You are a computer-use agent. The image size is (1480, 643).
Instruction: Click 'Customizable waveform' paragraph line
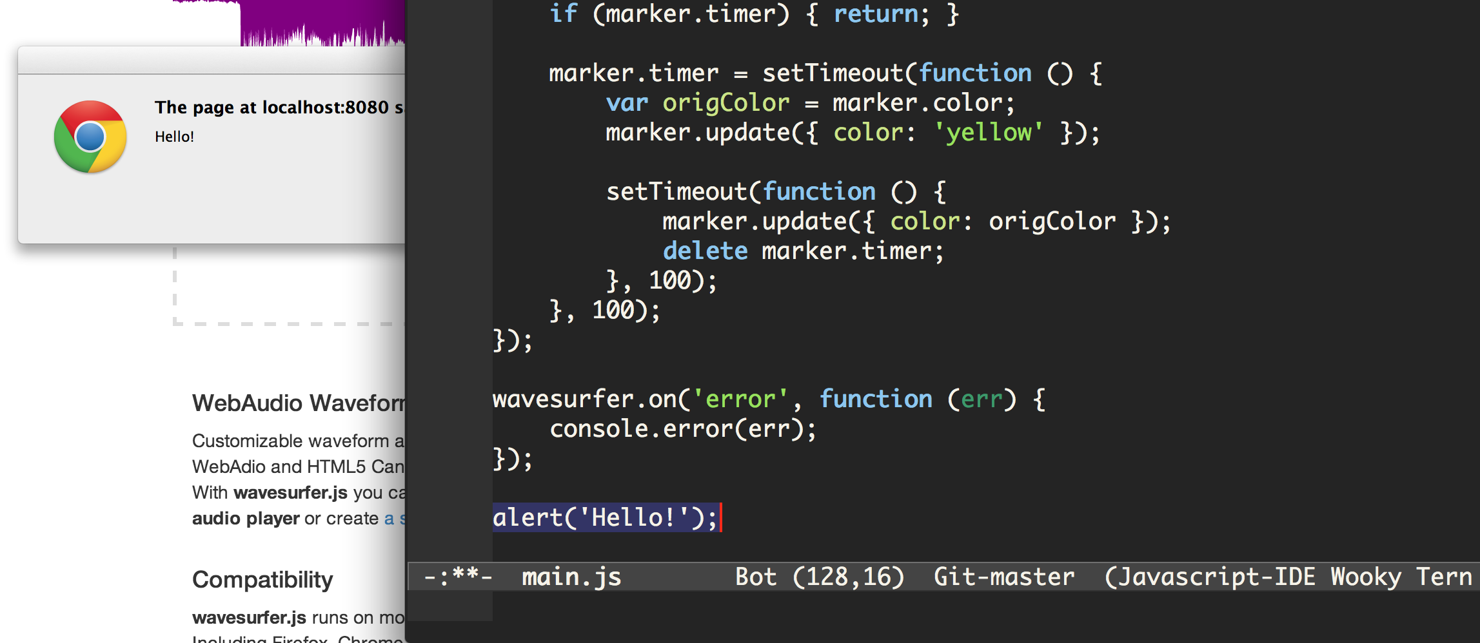299,441
